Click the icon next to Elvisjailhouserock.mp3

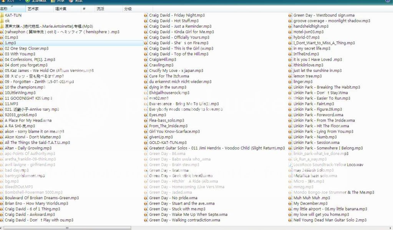[146, 93]
